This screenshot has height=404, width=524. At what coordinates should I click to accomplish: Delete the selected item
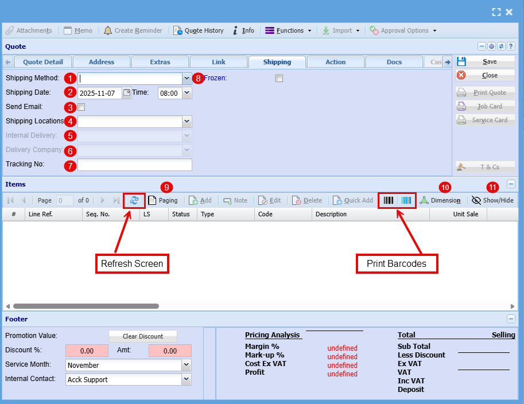point(307,200)
